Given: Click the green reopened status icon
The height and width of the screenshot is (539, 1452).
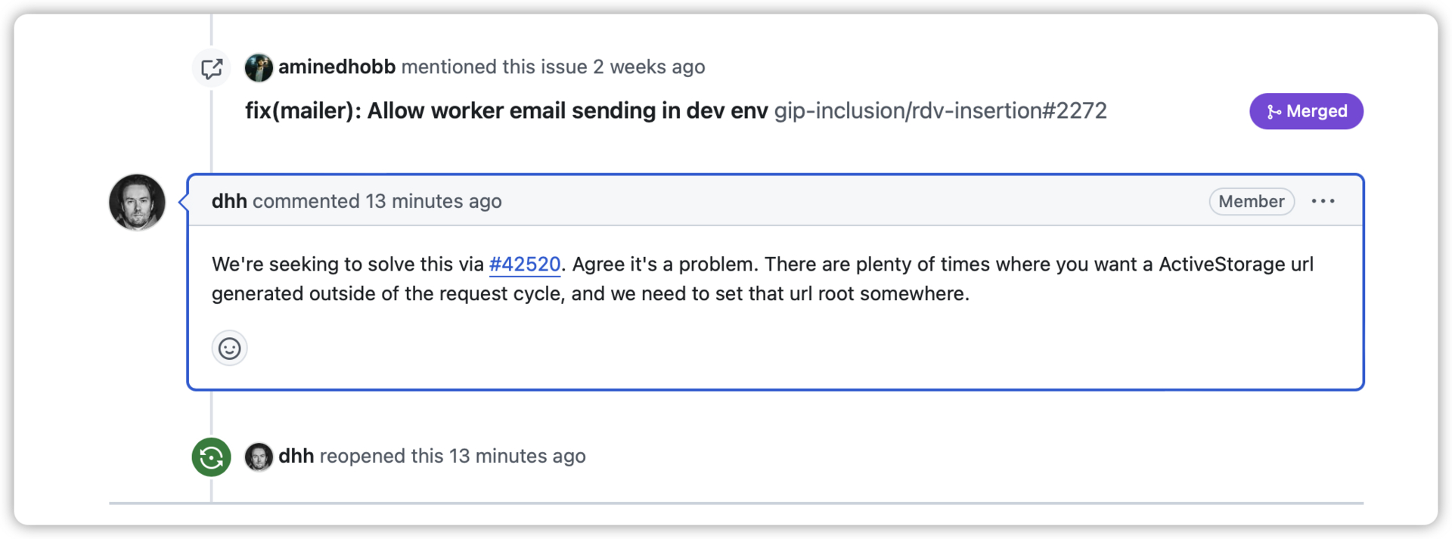Looking at the screenshot, I should pyautogui.click(x=211, y=457).
